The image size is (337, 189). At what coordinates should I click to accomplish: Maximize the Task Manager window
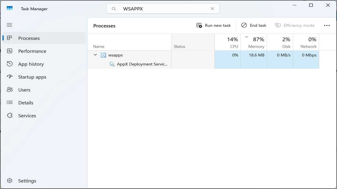click(x=311, y=5)
